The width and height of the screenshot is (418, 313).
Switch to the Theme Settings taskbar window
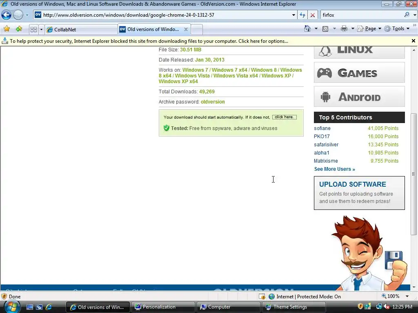[293, 307]
